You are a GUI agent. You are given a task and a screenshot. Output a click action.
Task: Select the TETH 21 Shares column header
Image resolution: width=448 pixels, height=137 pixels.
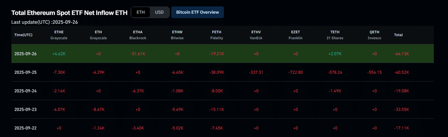pos(335,35)
